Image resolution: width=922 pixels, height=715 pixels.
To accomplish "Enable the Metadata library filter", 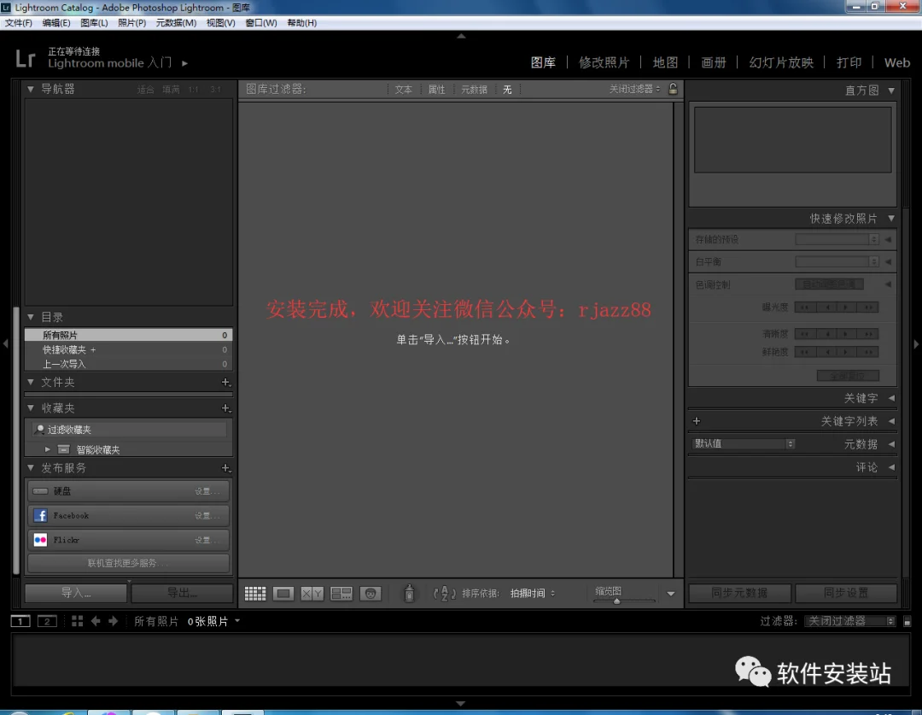I will point(474,90).
